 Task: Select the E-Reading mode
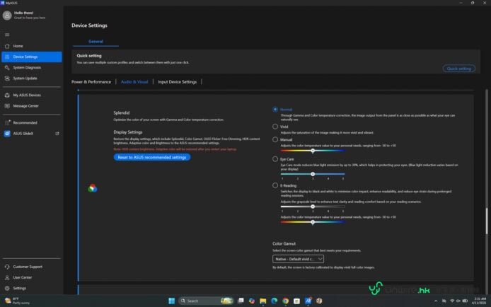(x=275, y=185)
